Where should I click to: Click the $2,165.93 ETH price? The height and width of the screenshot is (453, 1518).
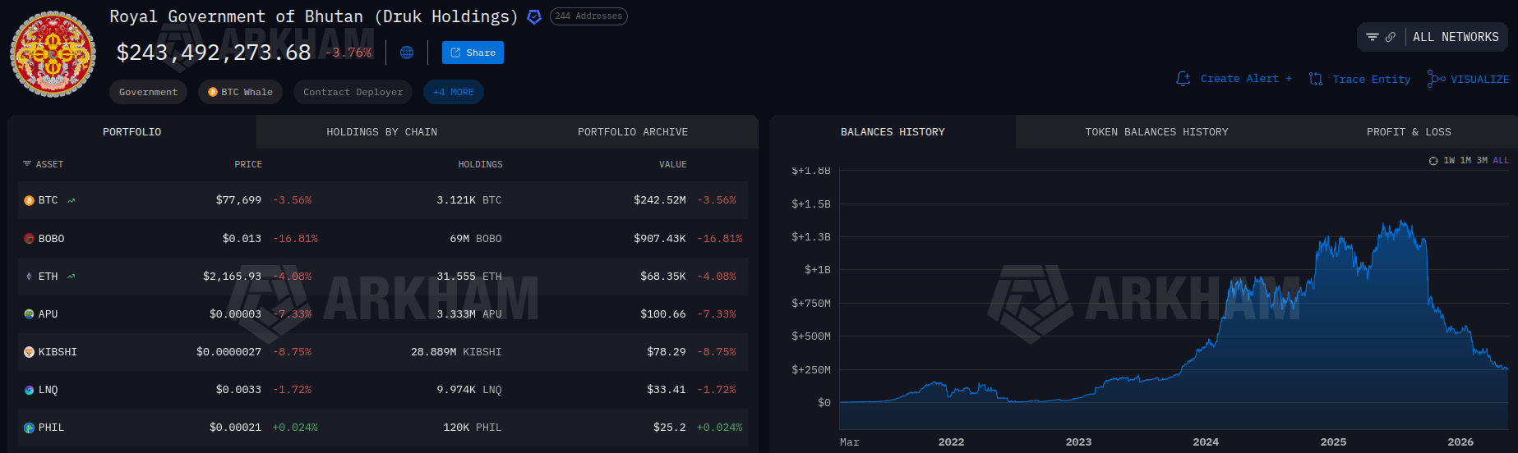[232, 277]
